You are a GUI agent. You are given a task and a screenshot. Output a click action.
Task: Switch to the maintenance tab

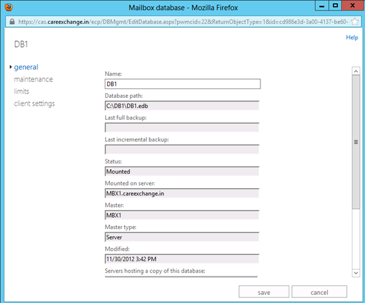(x=33, y=80)
